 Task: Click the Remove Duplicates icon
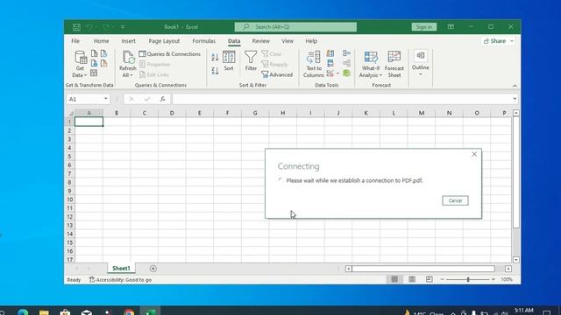coord(330,64)
